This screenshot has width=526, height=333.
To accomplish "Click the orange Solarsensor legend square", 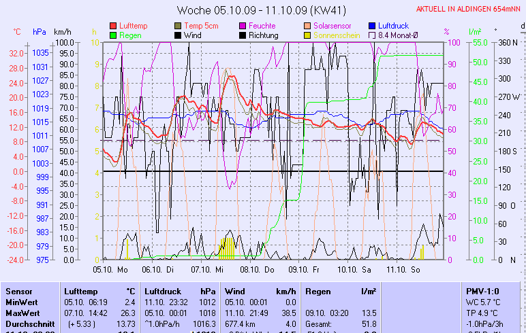I will (x=308, y=26).
